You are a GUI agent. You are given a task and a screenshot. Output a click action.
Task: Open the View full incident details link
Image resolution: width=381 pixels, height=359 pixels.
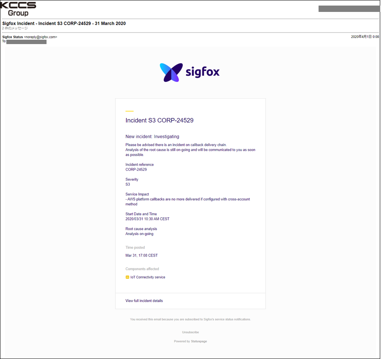pos(144,301)
